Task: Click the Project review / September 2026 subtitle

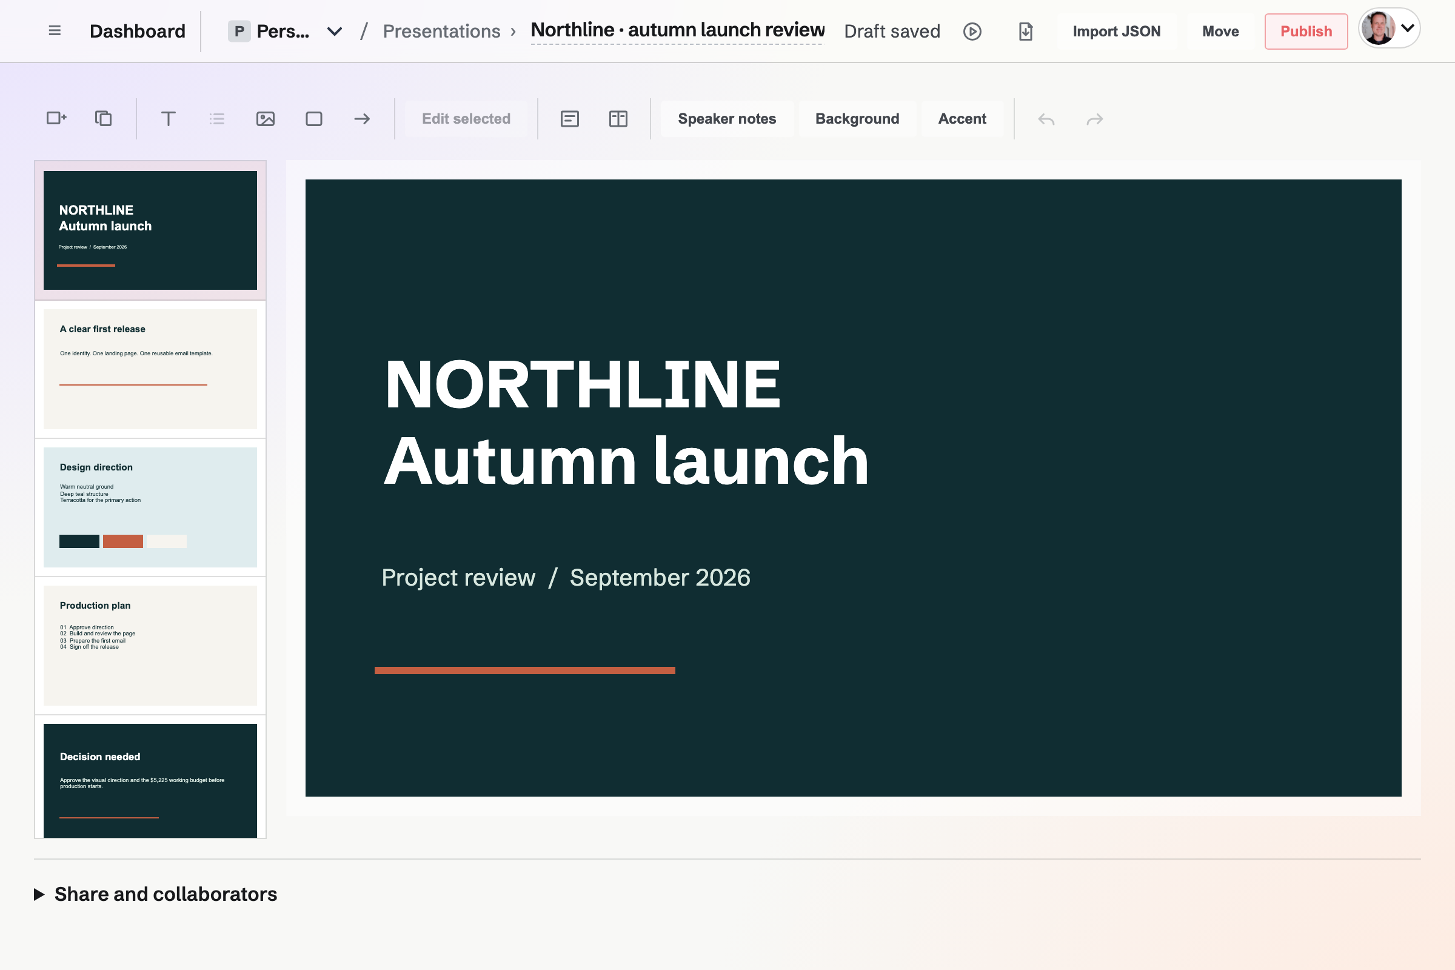Action: pos(566,577)
